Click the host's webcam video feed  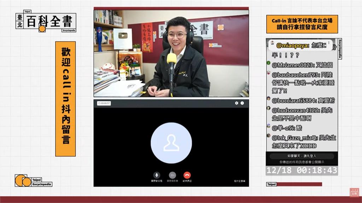click(171, 53)
